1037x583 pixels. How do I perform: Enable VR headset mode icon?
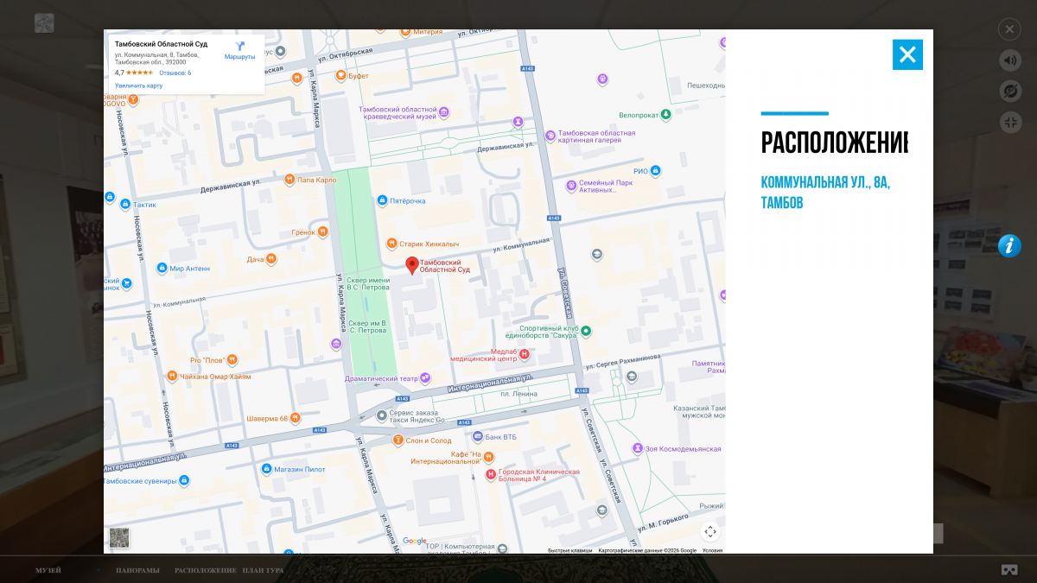pyautogui.click(x=1008, y=570)
